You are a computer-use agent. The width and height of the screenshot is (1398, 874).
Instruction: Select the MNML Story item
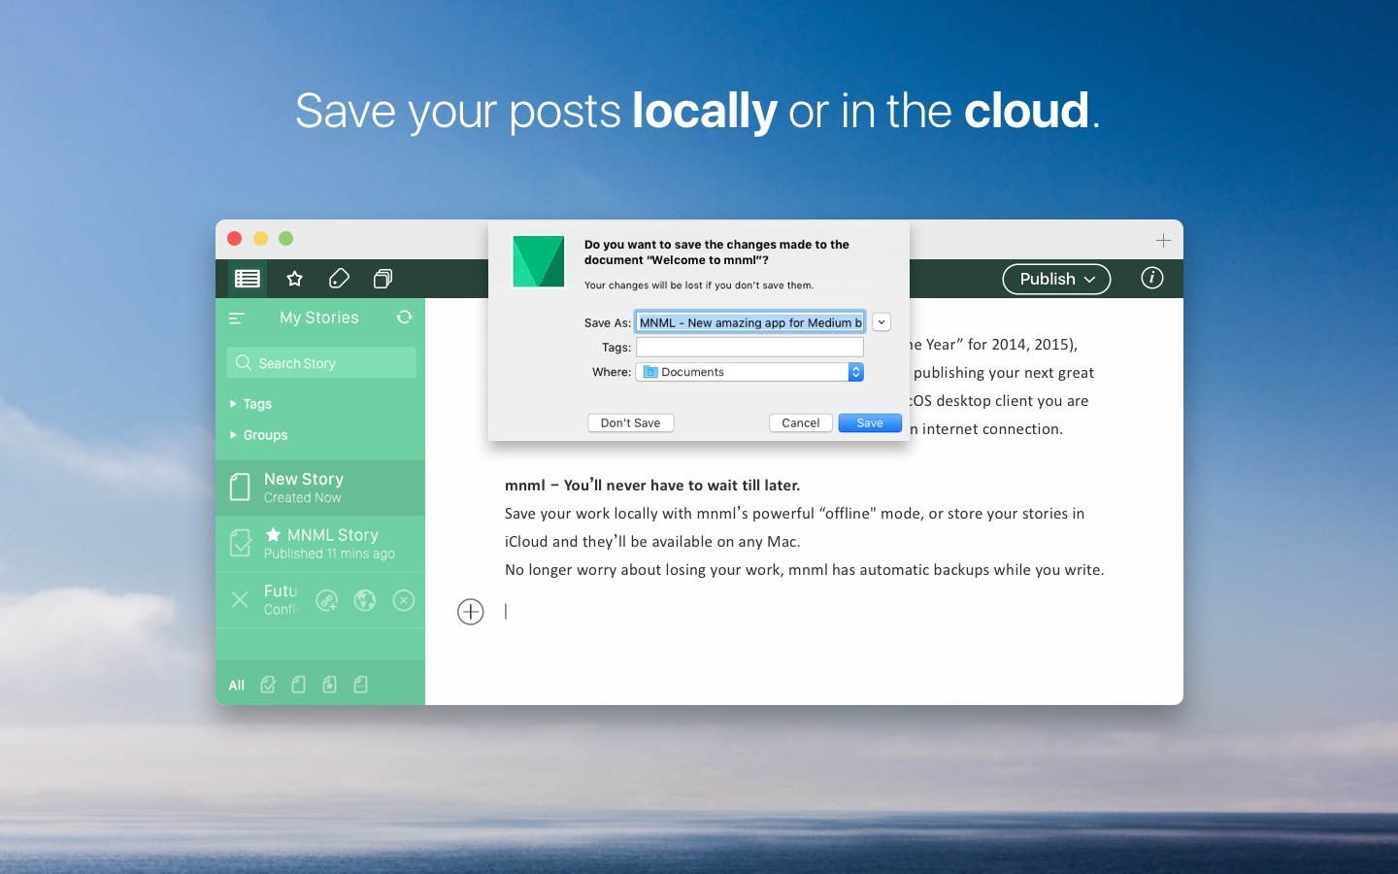pos(320,544)
